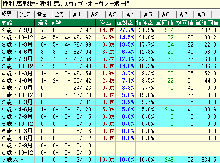Click the 31.9% 複勝率 value
This screenshot has height=163, width=220.
point(147,30)
